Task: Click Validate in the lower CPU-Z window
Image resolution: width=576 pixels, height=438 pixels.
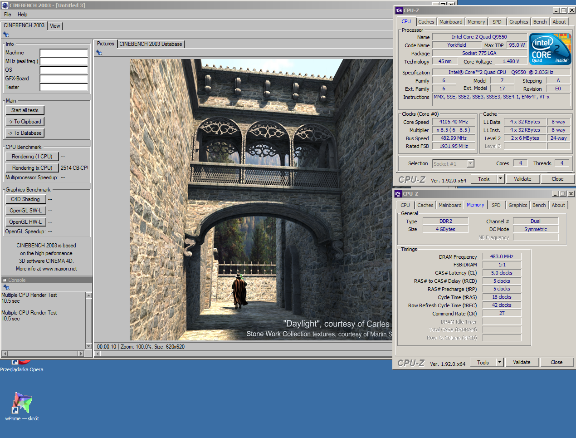Action: click(522, 362)
